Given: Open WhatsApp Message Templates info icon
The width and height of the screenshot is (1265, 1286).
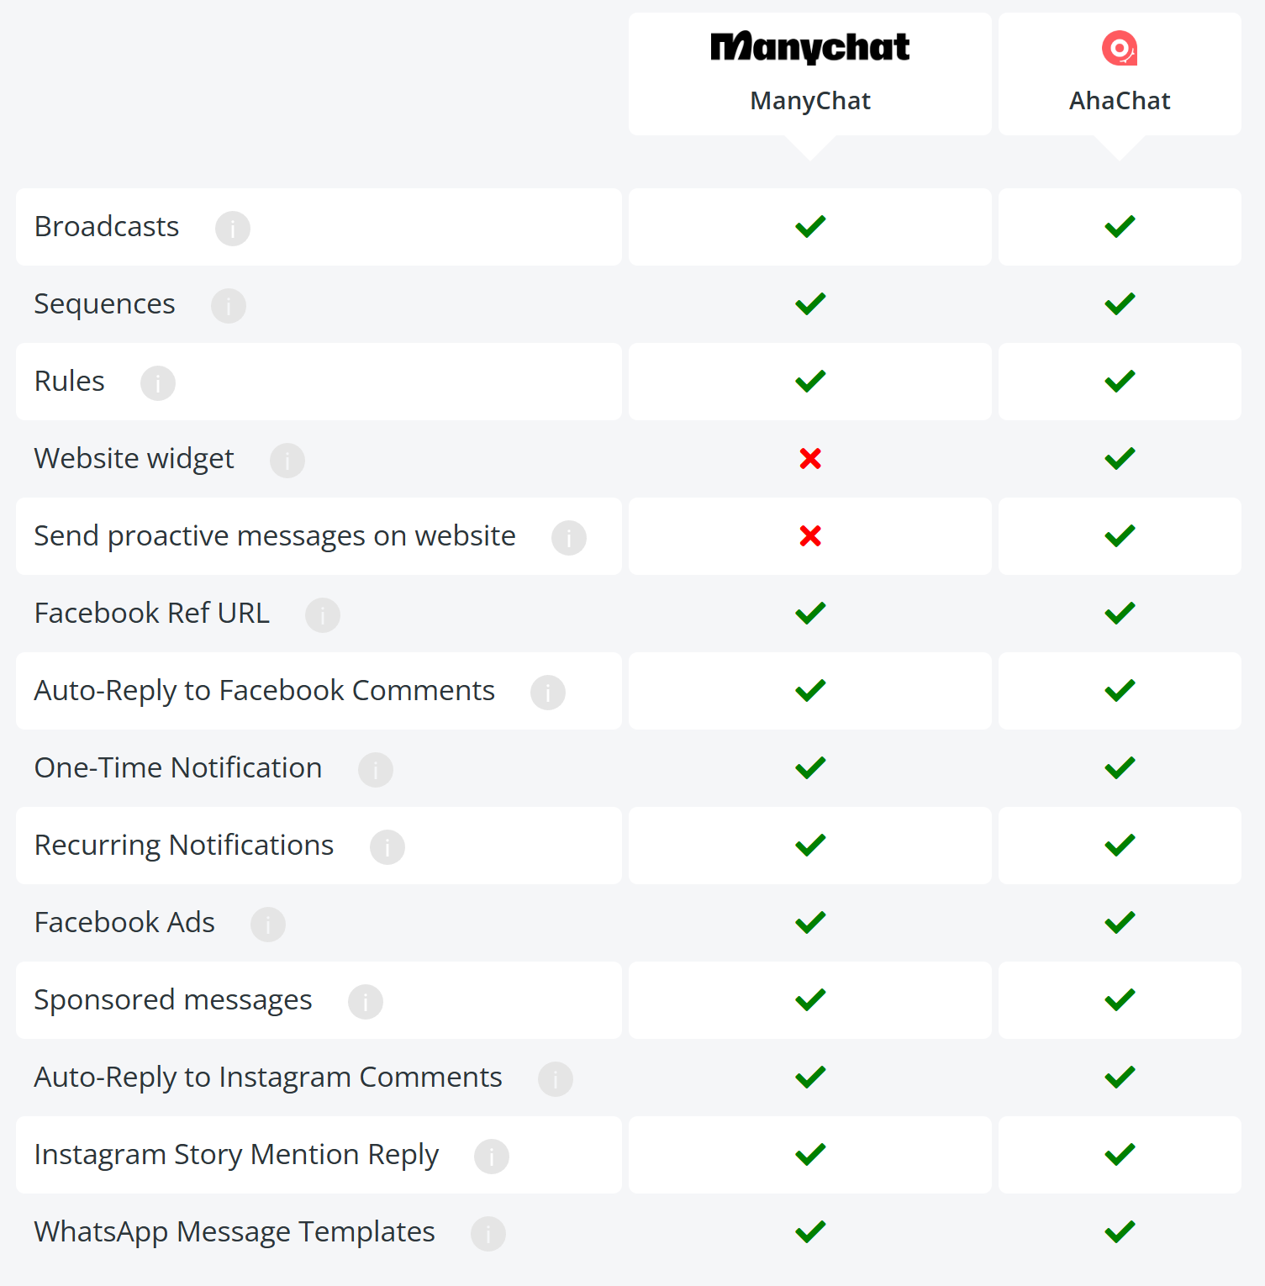Looking at the screenshot, I should pos(488,1233).
